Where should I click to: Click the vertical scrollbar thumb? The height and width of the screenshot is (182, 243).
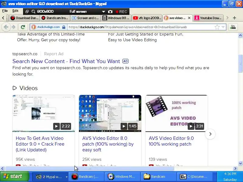pyautogui.click(x=240, y=63)
